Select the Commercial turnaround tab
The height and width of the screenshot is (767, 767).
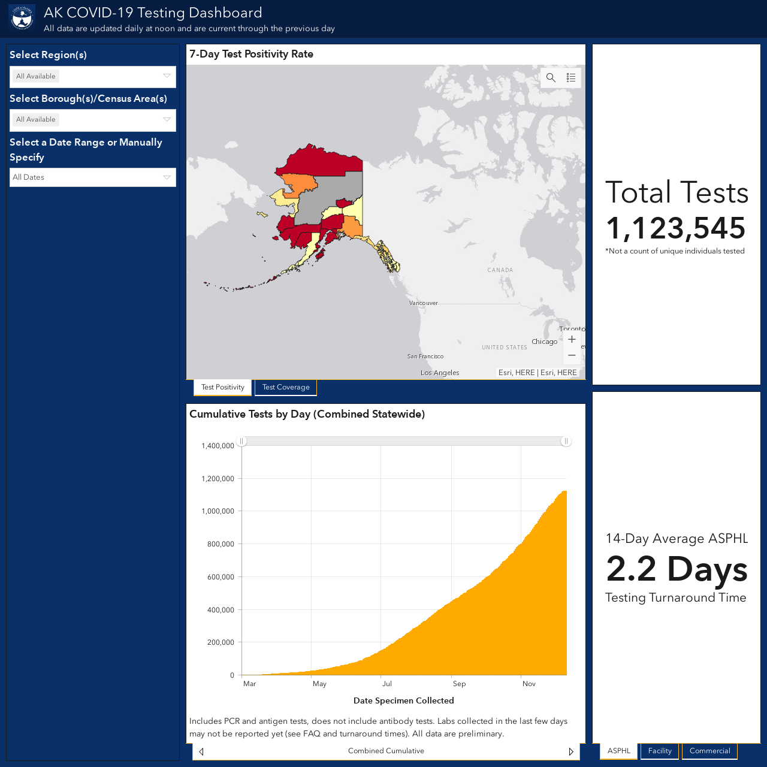(709, 751)
